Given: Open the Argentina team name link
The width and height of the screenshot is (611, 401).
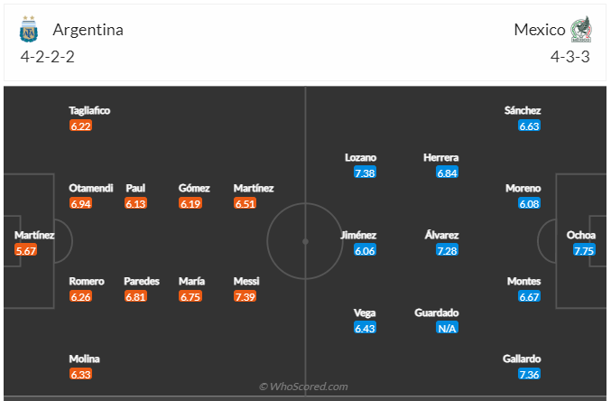Looking at the screenshot, I should pyautogui.click(x=88, y=30).
